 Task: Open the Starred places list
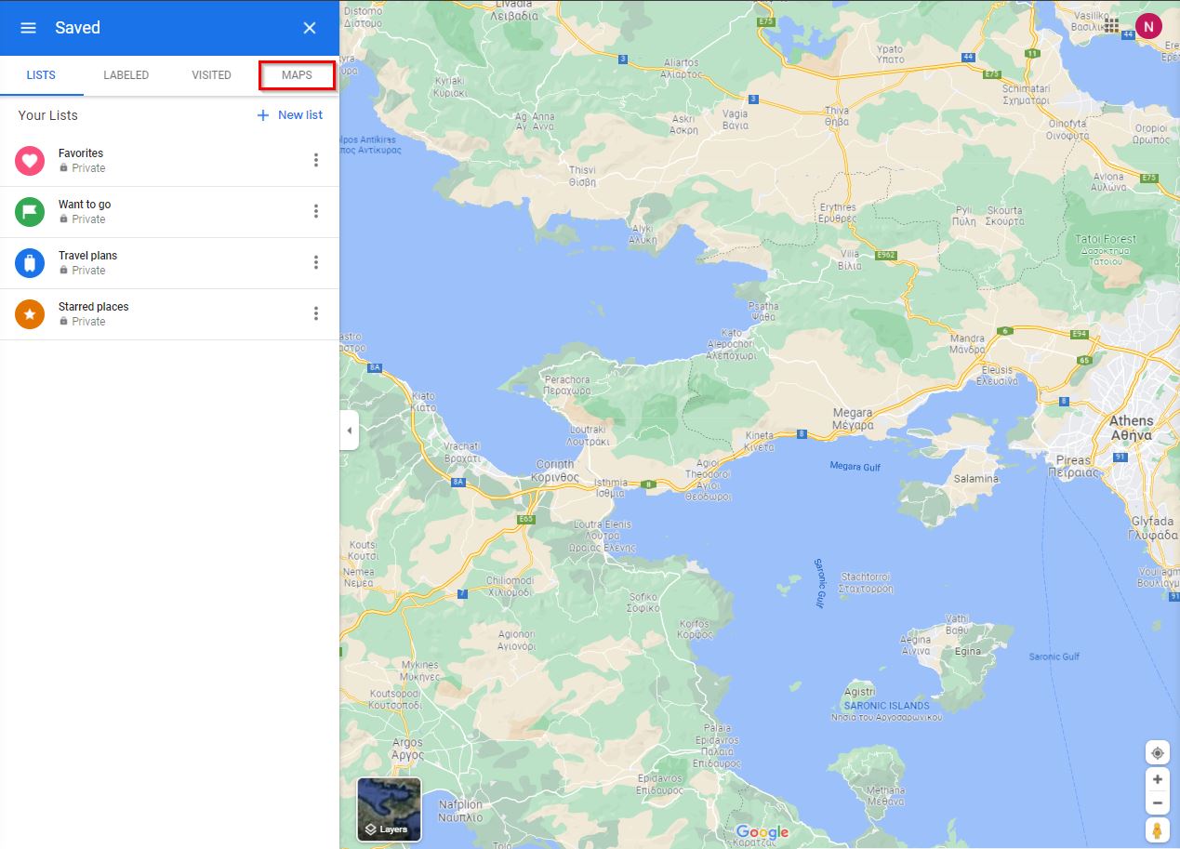[169, 314]
